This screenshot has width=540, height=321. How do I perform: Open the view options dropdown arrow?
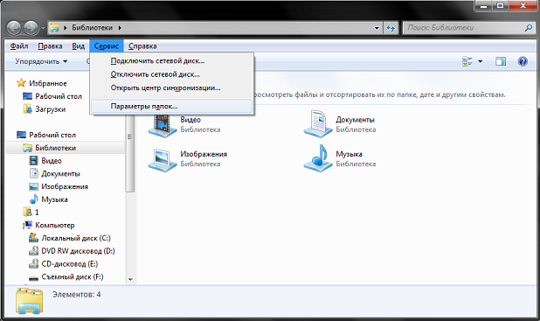tap(480, 61)
